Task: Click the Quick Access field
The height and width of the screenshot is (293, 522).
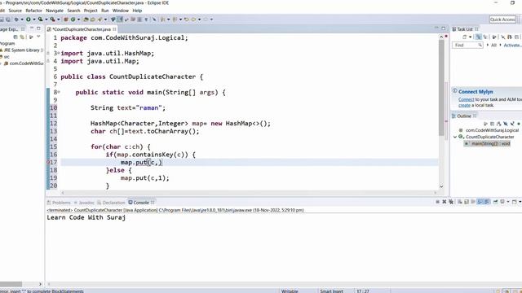Action: tap(502, 20)
